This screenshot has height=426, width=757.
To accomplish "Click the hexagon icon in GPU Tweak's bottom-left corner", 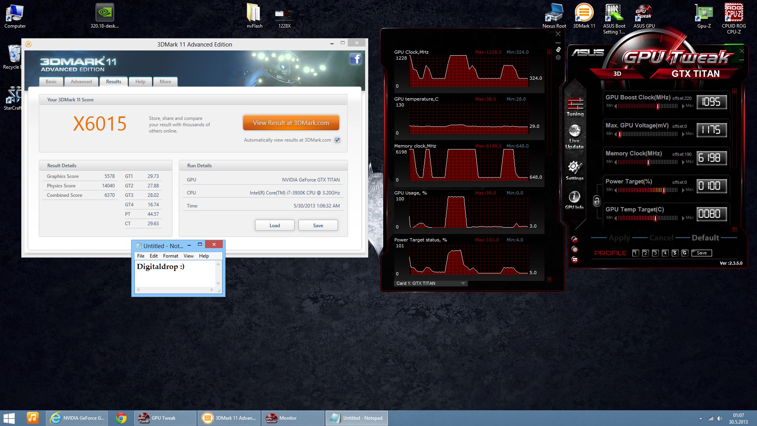I will coord(575,249).
